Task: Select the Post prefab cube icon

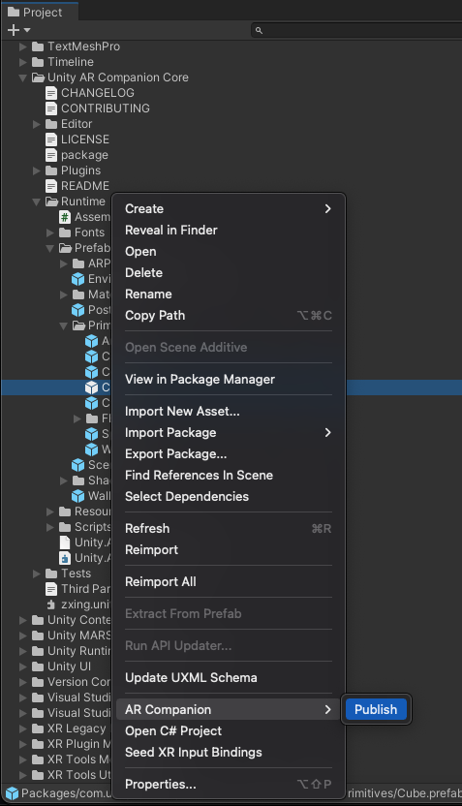Action: point(78,310)
